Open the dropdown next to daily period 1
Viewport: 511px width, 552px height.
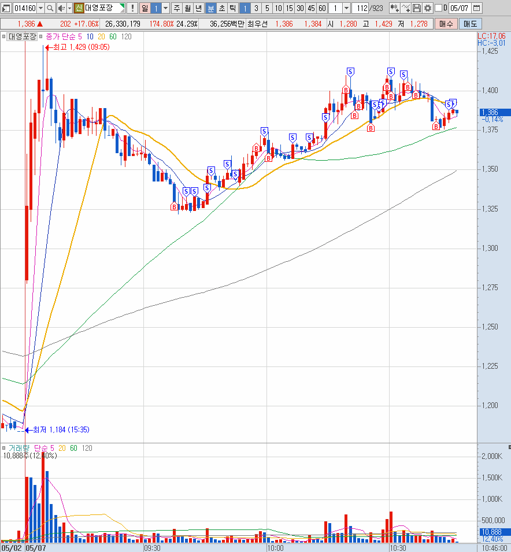pyautogui.click(x=166, y=8)
